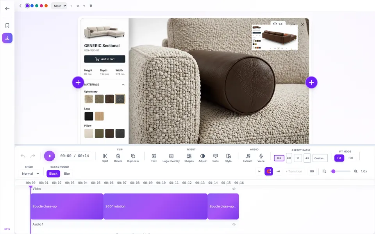This screenshot has width=375, height=234.
Task: Play the video with the purple play button
Action: pos(50,156)
